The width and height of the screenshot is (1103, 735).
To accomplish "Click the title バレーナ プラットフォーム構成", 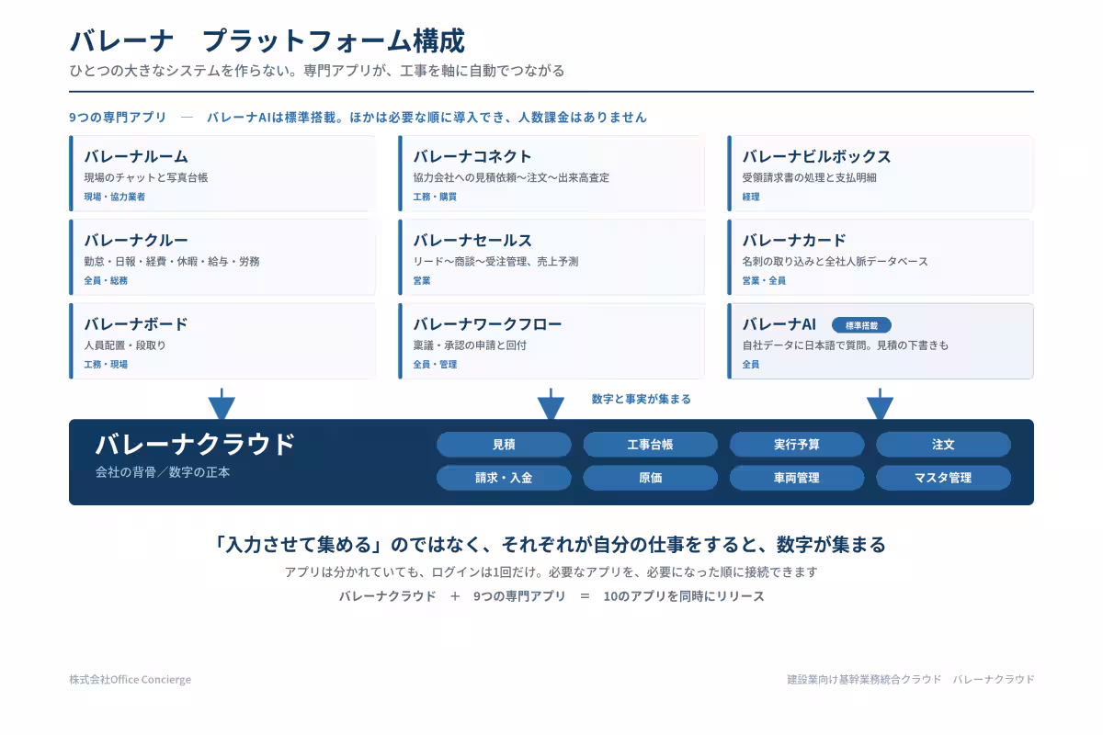I will [267, 41].
